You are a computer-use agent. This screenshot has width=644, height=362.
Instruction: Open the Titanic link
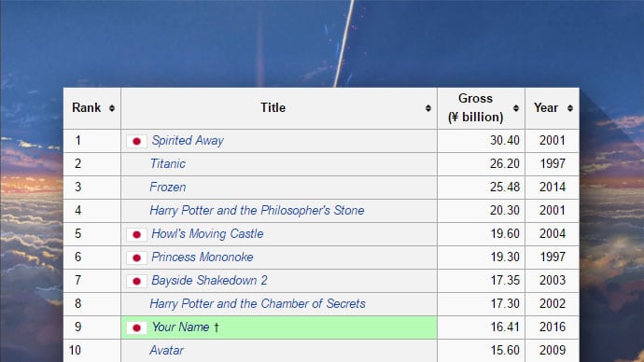click(x=168, y=164)
